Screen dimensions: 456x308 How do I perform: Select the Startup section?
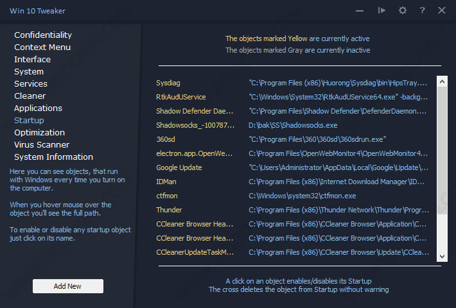pos(29,120)
